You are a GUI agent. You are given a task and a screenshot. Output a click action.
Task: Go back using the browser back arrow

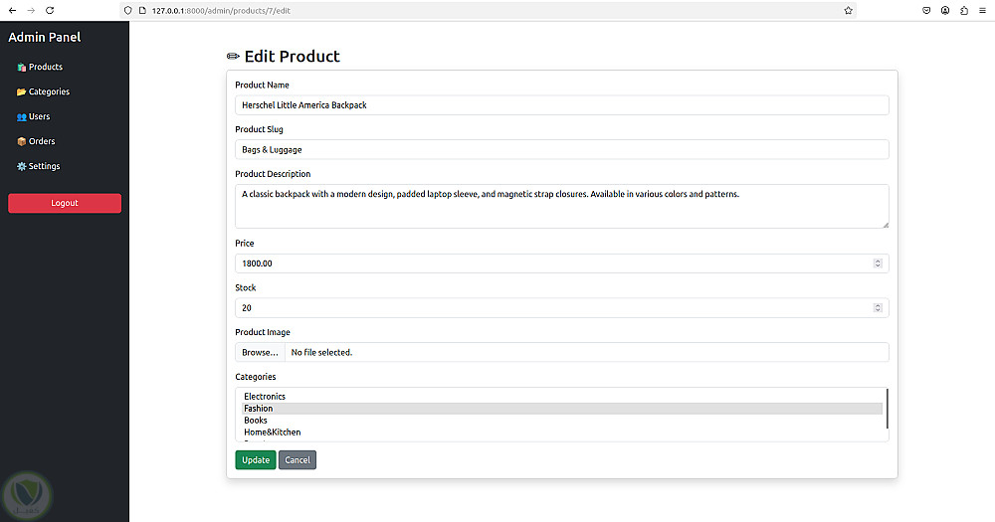pos(11,10)
